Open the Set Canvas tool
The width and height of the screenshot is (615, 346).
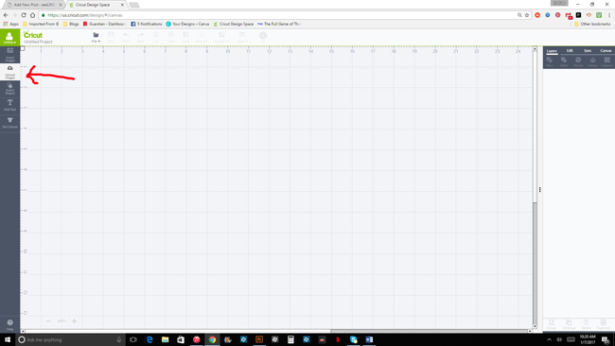(9, 123)
